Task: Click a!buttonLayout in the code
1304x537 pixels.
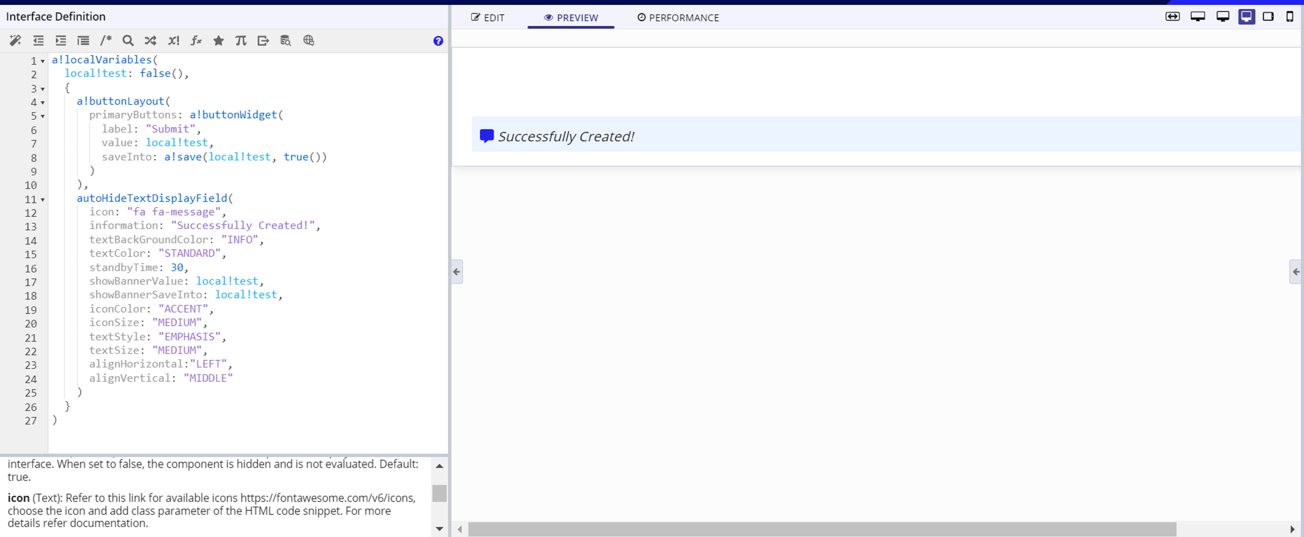Action: pyautogui.click(x=121, y=101)
